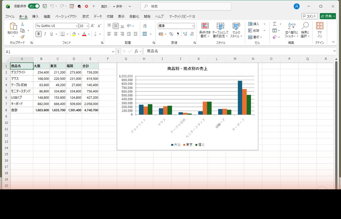Click the Clear eraser icon

coord(275,37)
